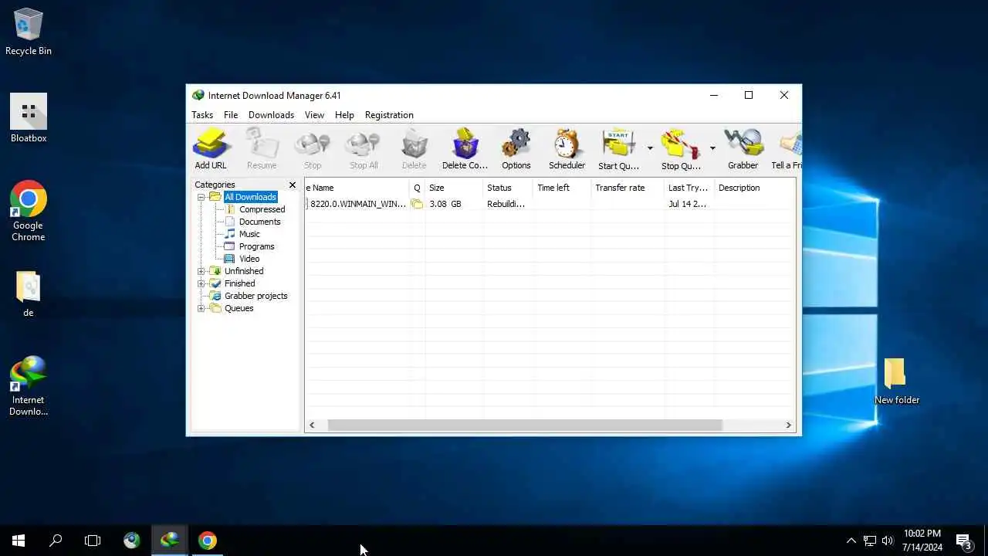
Task: Sort by the File Name column header
Action: click(x=357, y=188)
